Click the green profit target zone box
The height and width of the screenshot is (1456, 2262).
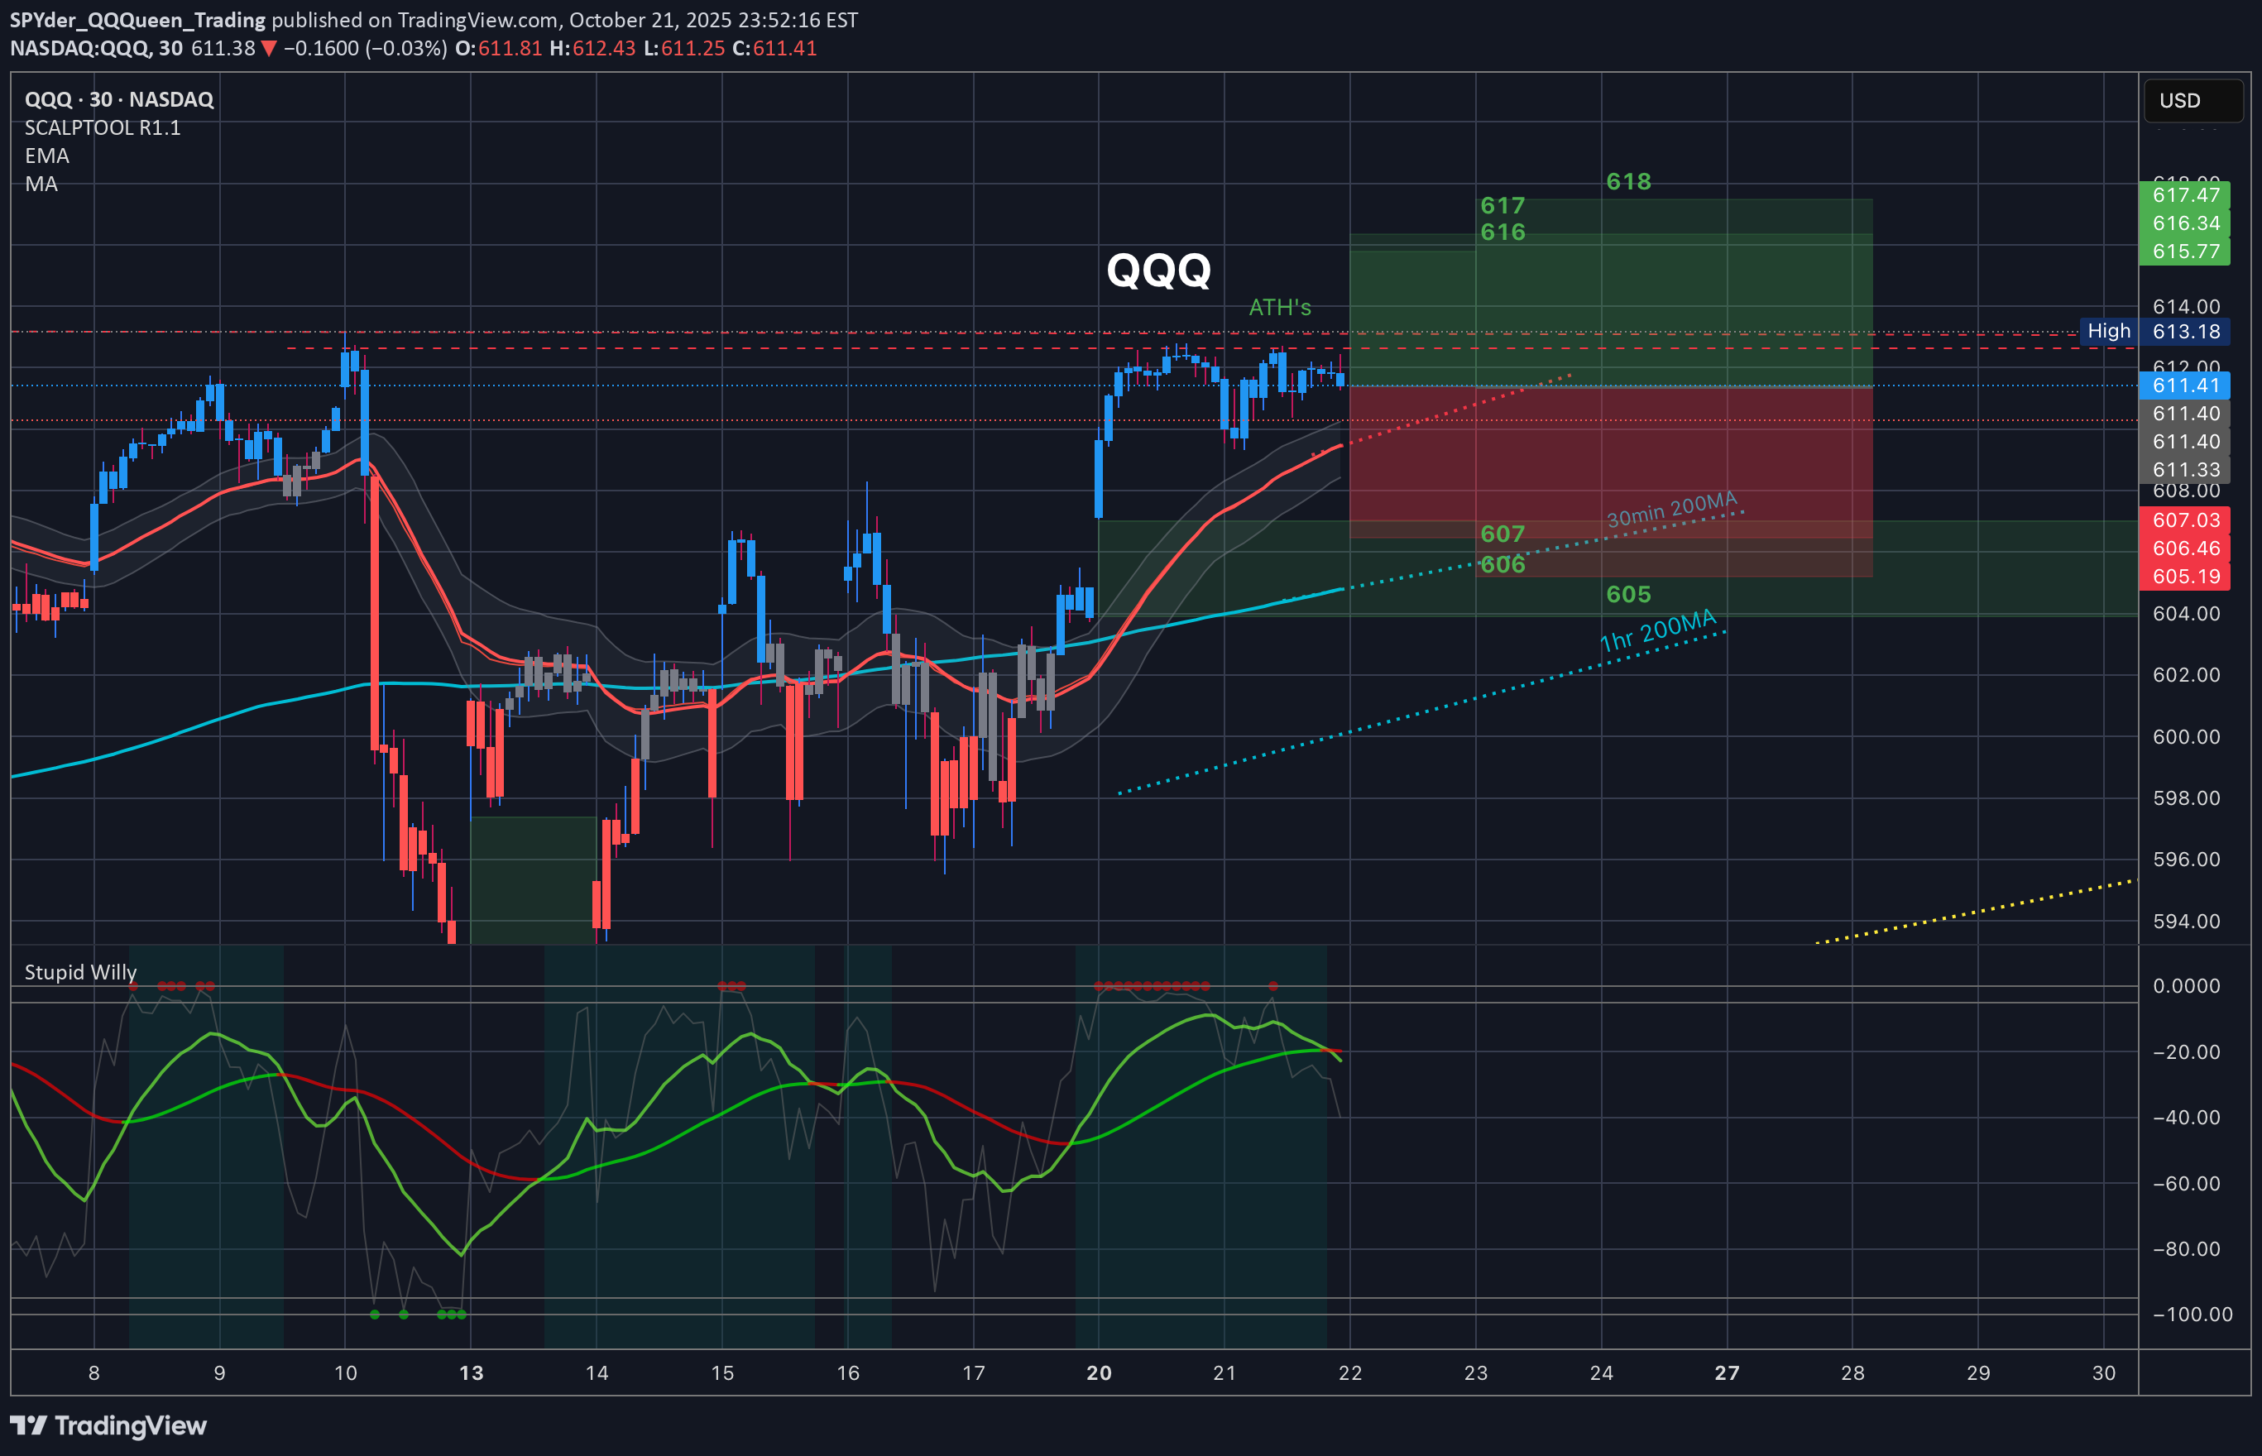coord(1607,284)
